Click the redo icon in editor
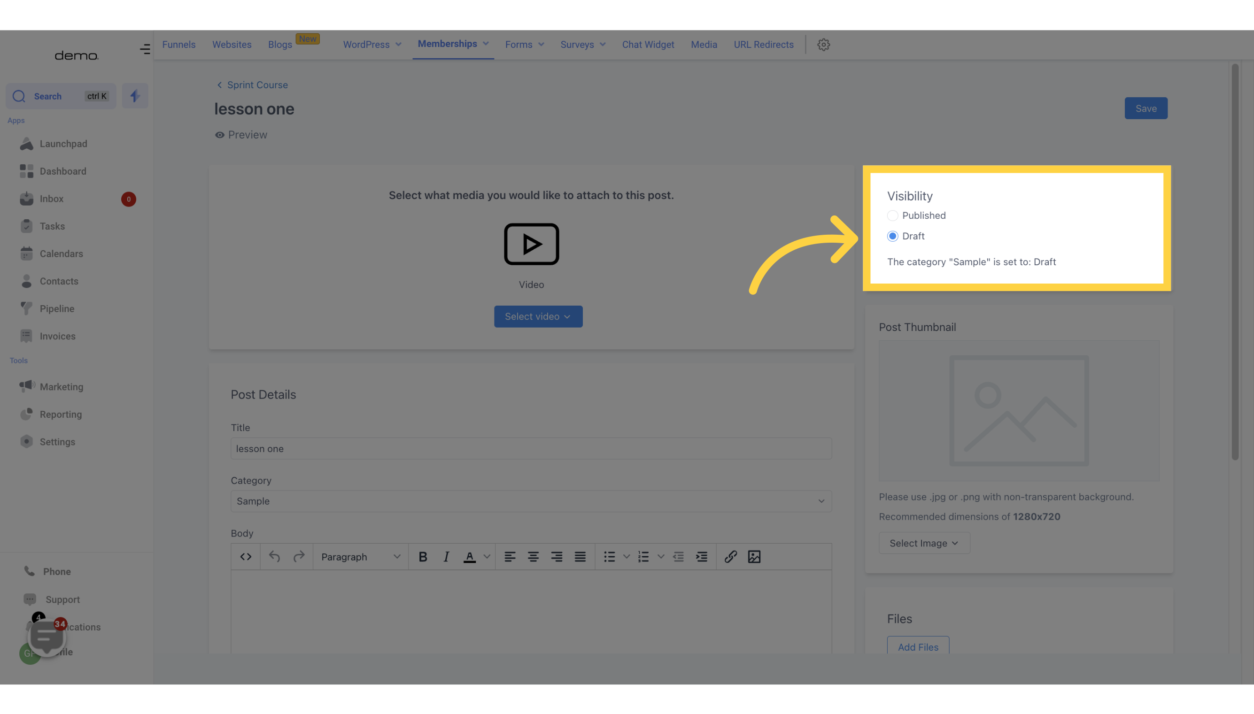 (299, 556)
